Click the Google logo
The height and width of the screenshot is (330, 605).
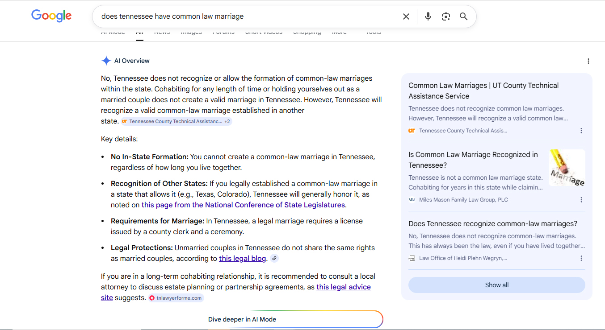tap(51, 16)
